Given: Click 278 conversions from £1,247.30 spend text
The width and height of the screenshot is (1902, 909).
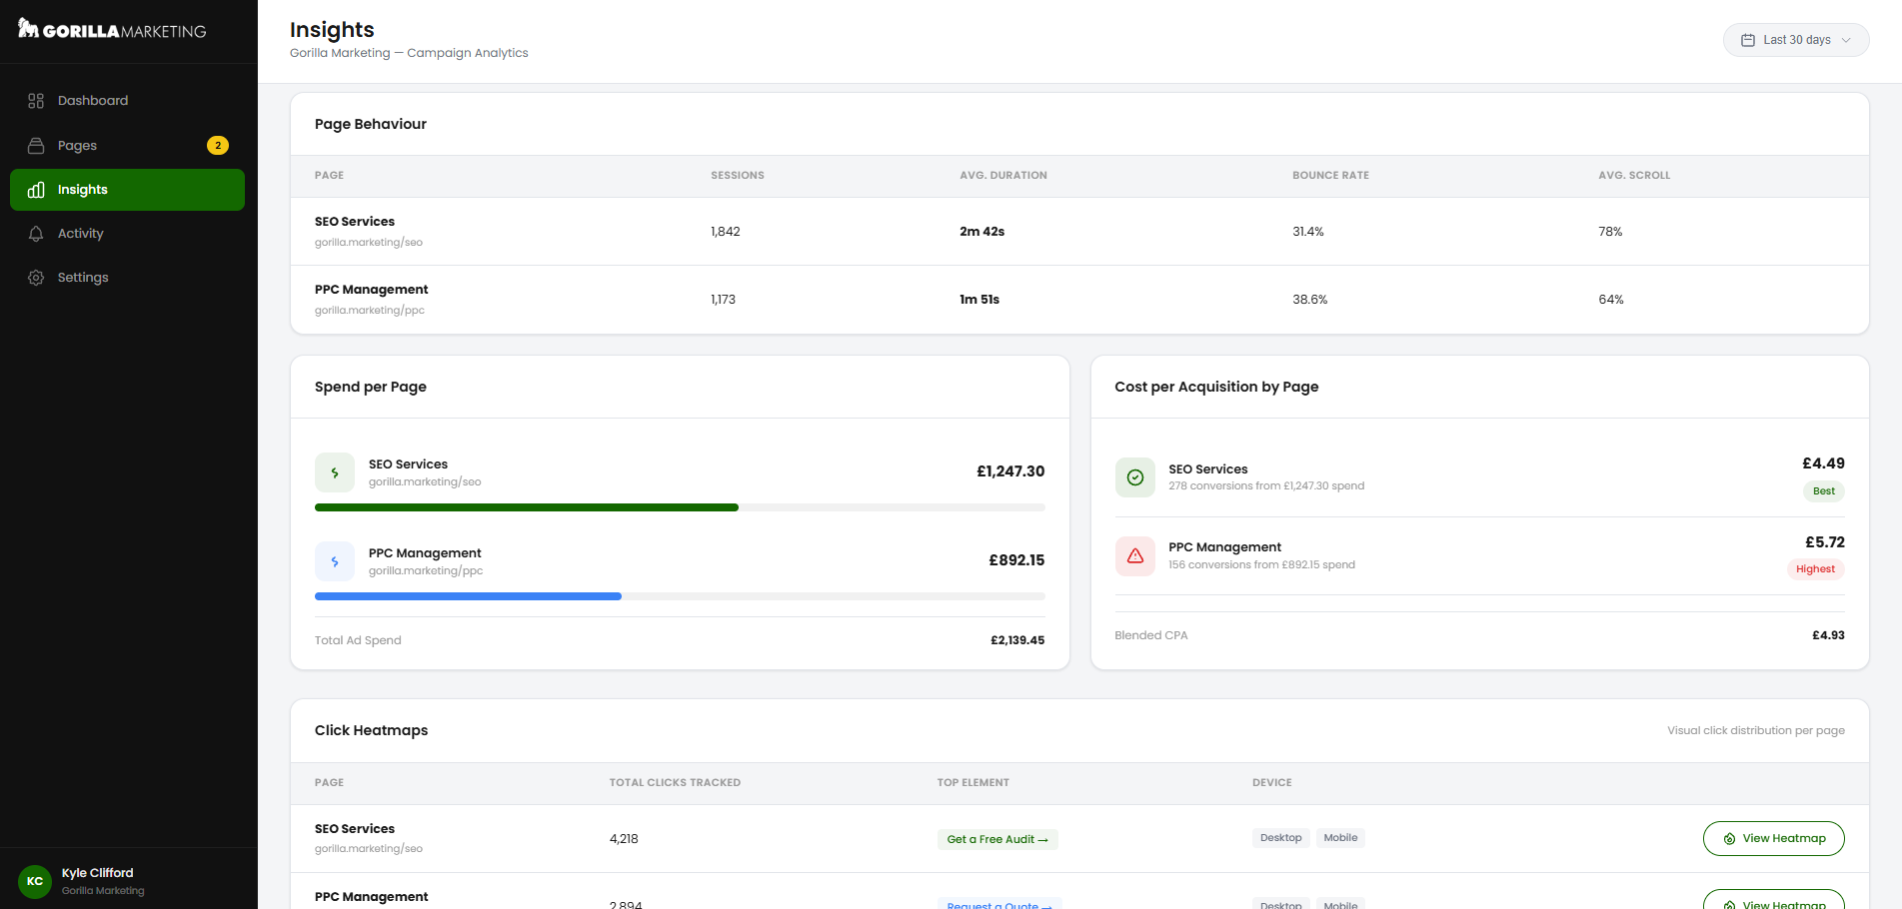Looking at the screenshot, I should (x=1266, y=486).
